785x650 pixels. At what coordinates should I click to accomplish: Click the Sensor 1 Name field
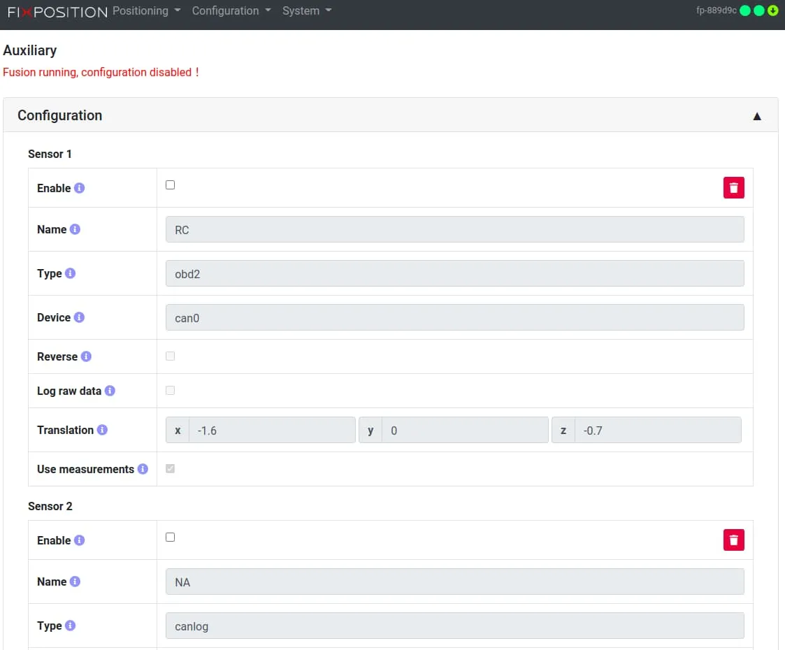coord(454,230)
